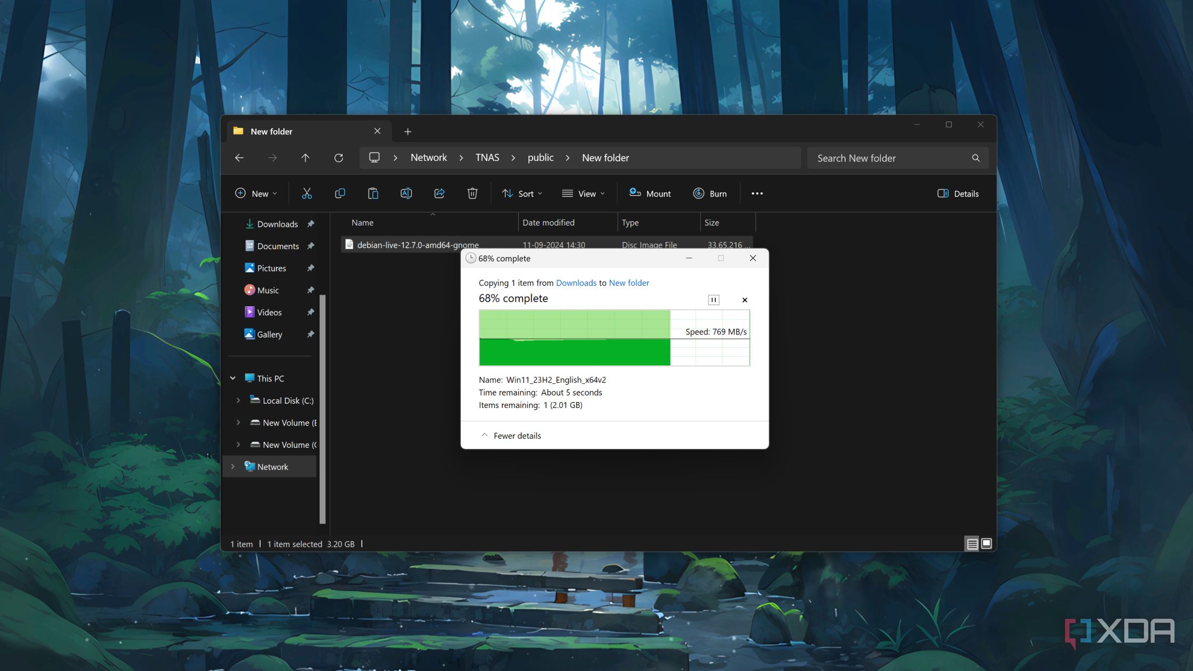Select the New folder tab
Viewport: 1193px width, 671px height.
click(309, 131)
